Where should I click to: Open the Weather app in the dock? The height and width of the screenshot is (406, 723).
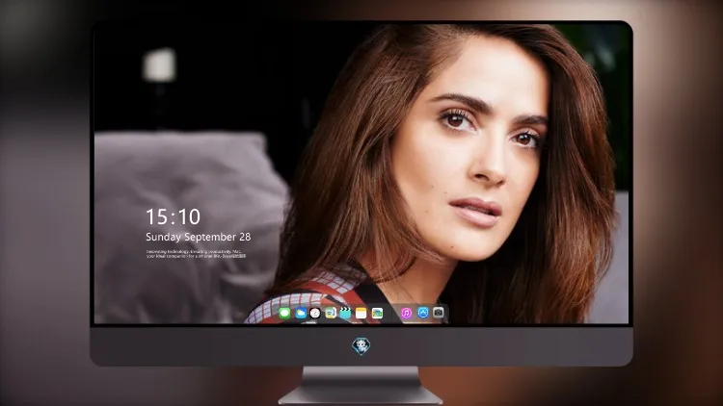300,314
